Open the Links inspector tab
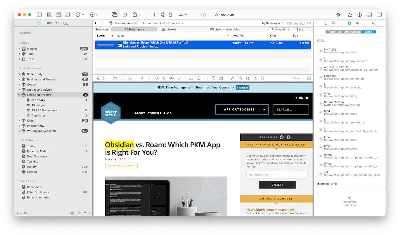 point(369,32)
